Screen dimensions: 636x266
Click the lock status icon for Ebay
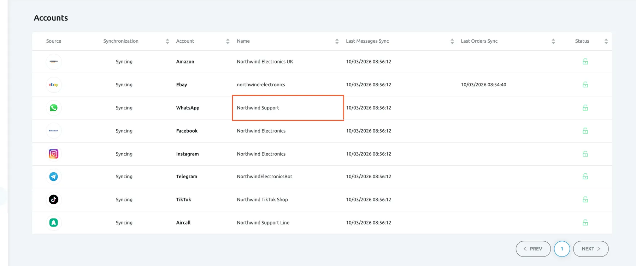point(585,85)
